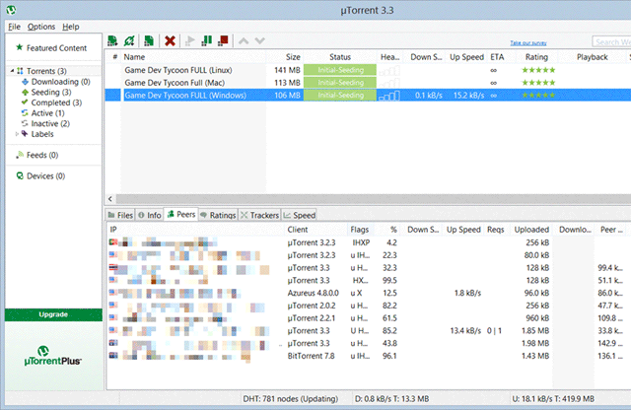Open the Options menu
The height and width of the screenshot is (410, 631).
41,27
